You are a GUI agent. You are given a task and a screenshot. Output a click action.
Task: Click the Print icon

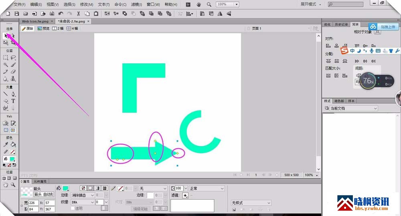pyautogui.click(x=52, y=14)
